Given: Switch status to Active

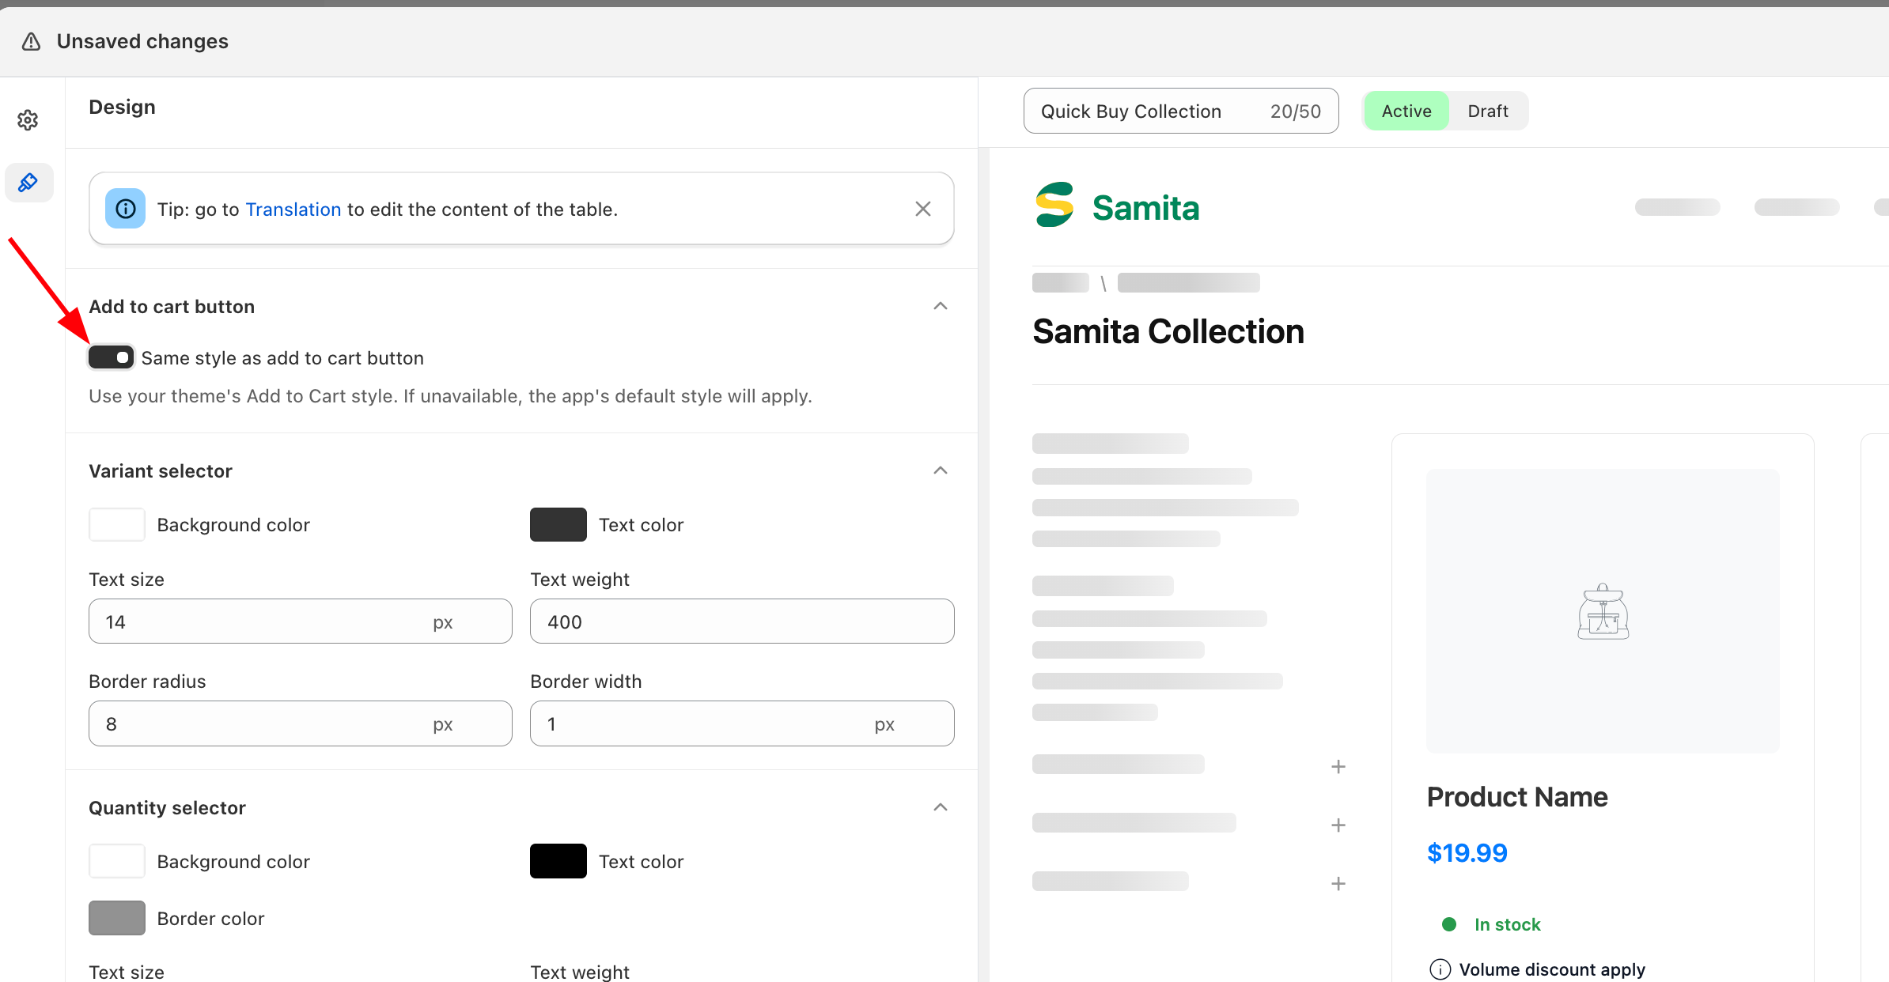Looking at the screenshot, I should (x=1406, y=111).
